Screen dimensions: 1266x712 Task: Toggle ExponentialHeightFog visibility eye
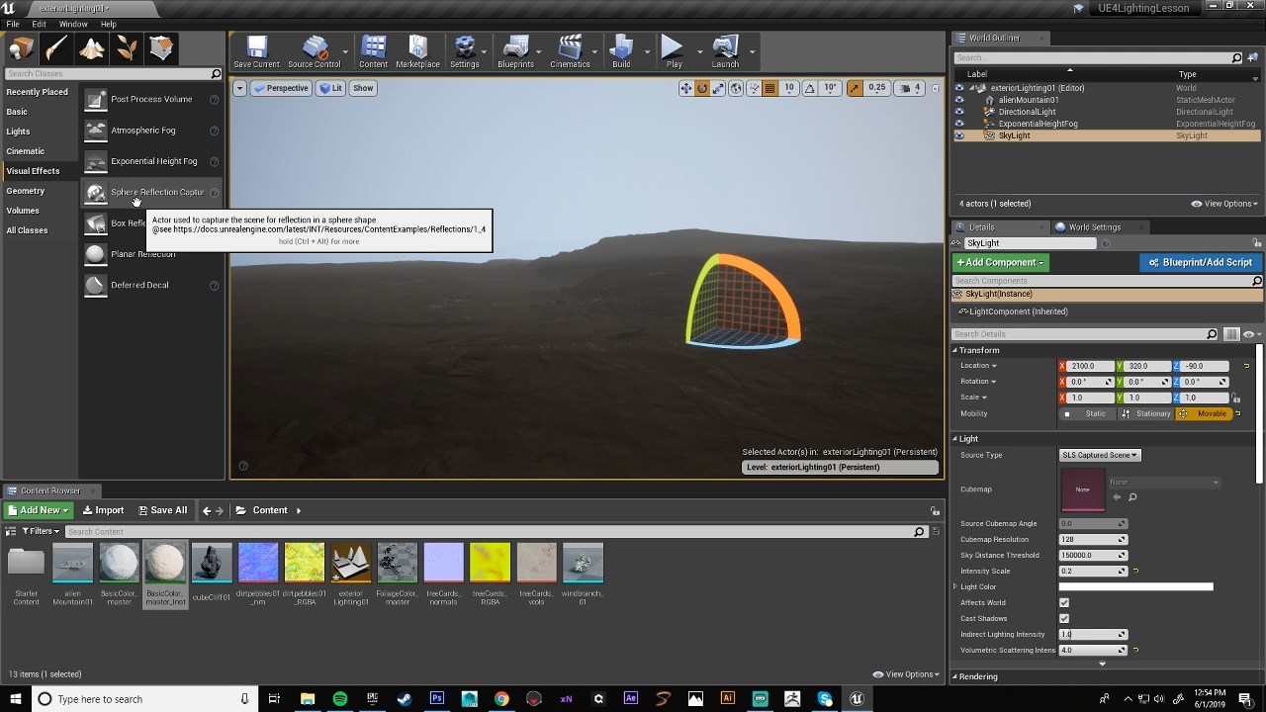(958, 124)
